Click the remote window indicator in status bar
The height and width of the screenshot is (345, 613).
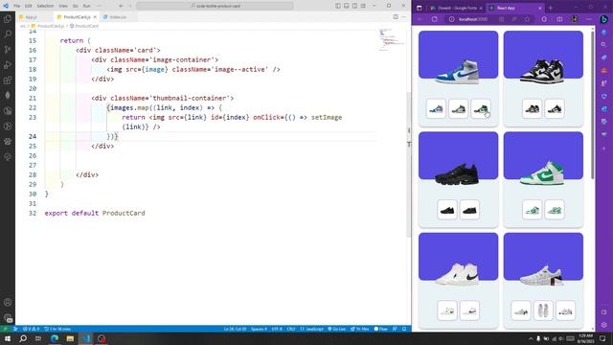(5, 329)
